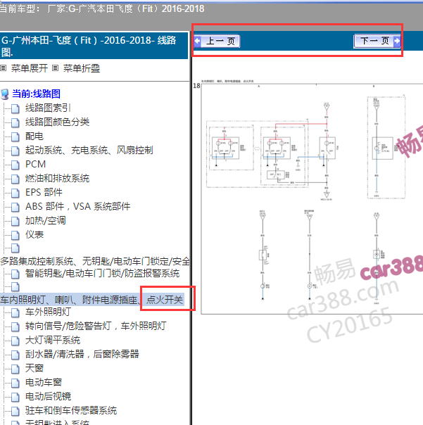Screen dimensions: 423x425
Task: Click page icon next to 电动后视镜
Action: [x=15, y=397]
